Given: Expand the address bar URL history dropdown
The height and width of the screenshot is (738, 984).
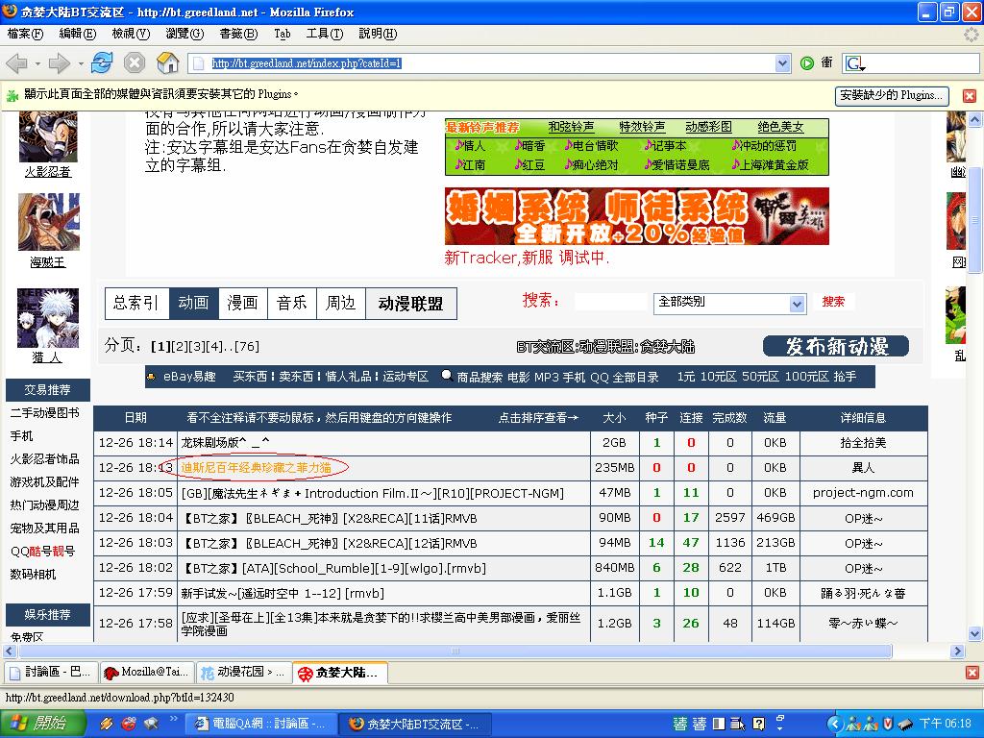Looking at the screenshot, I should coord(782,63).
